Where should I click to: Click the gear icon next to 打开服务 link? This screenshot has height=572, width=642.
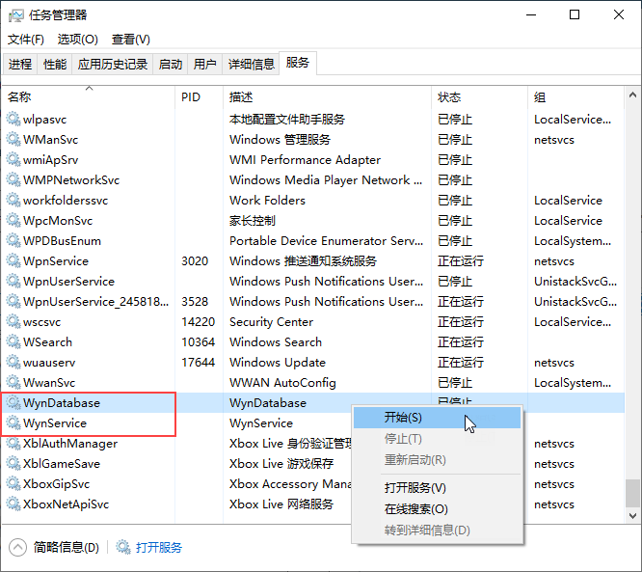pyautogui.click(x=122, y=547)
